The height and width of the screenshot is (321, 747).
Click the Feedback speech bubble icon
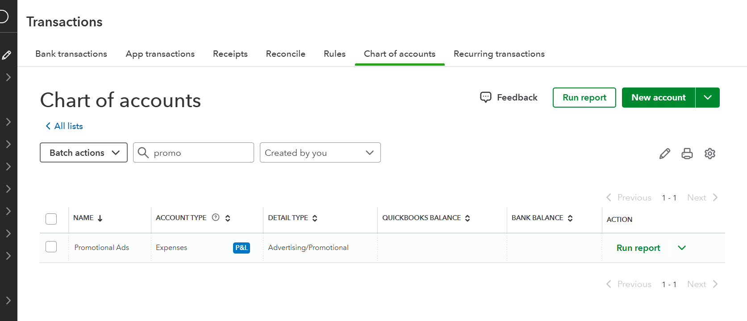click(x=485, y=97)
